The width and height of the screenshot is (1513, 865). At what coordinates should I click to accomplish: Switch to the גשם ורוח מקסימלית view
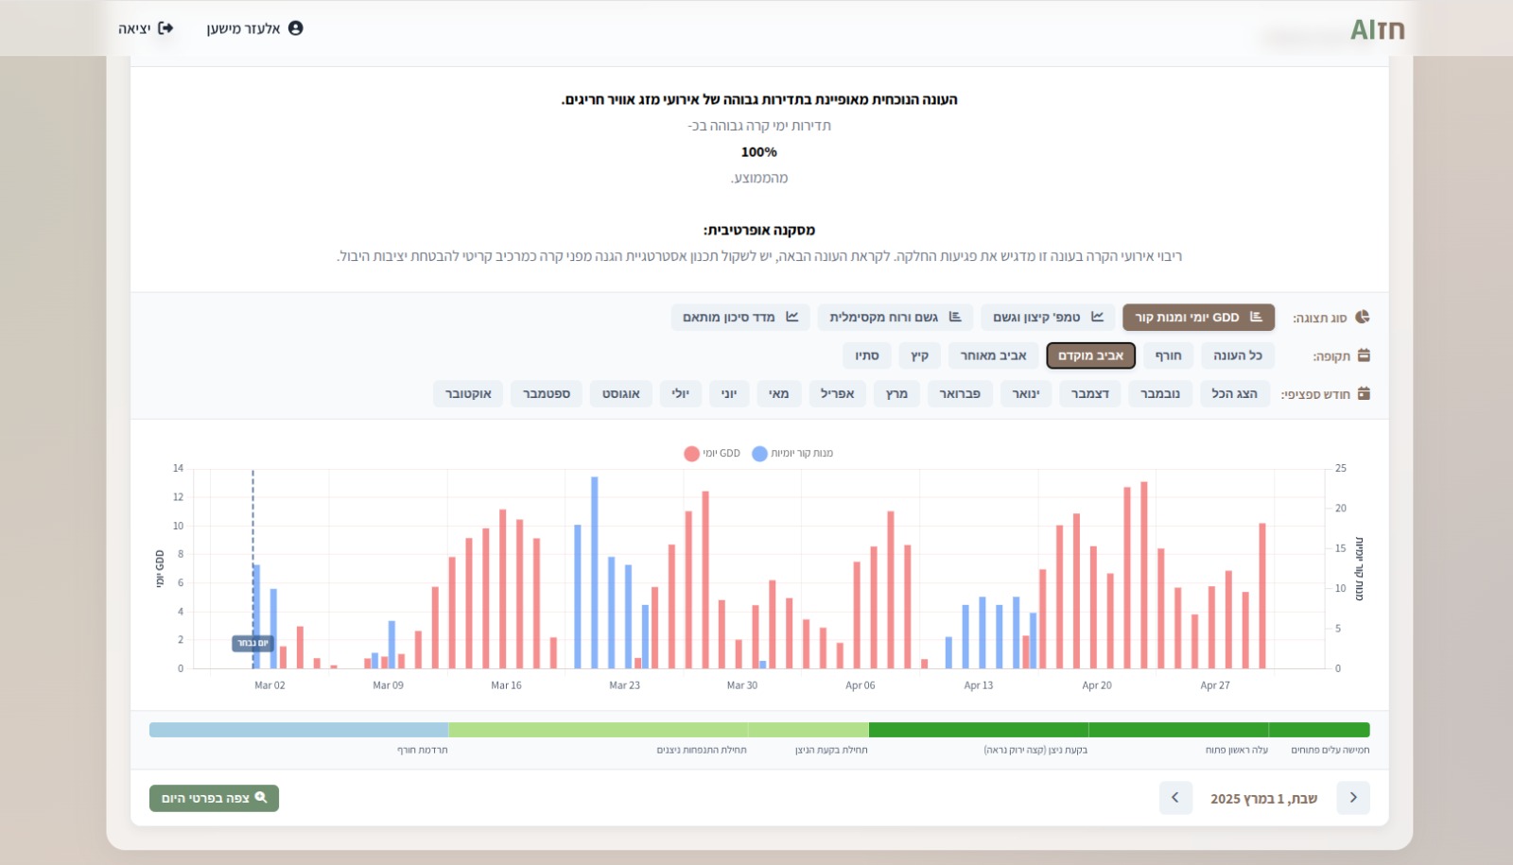pos(895,318)
